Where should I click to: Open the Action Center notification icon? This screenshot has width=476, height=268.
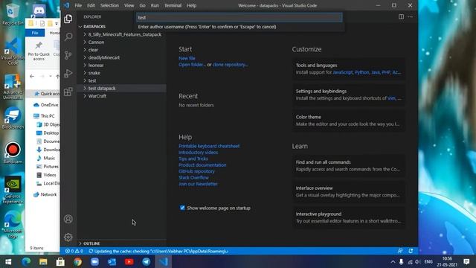coord(466,261)
